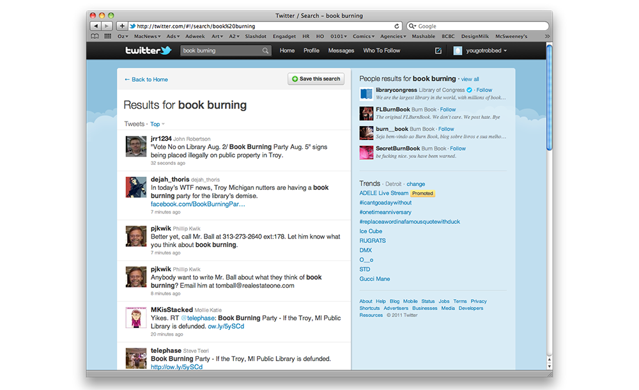This screenshot has height=390, width=639.
Task: Open the McSweeney's bookmark
Action: coord(511,36)
